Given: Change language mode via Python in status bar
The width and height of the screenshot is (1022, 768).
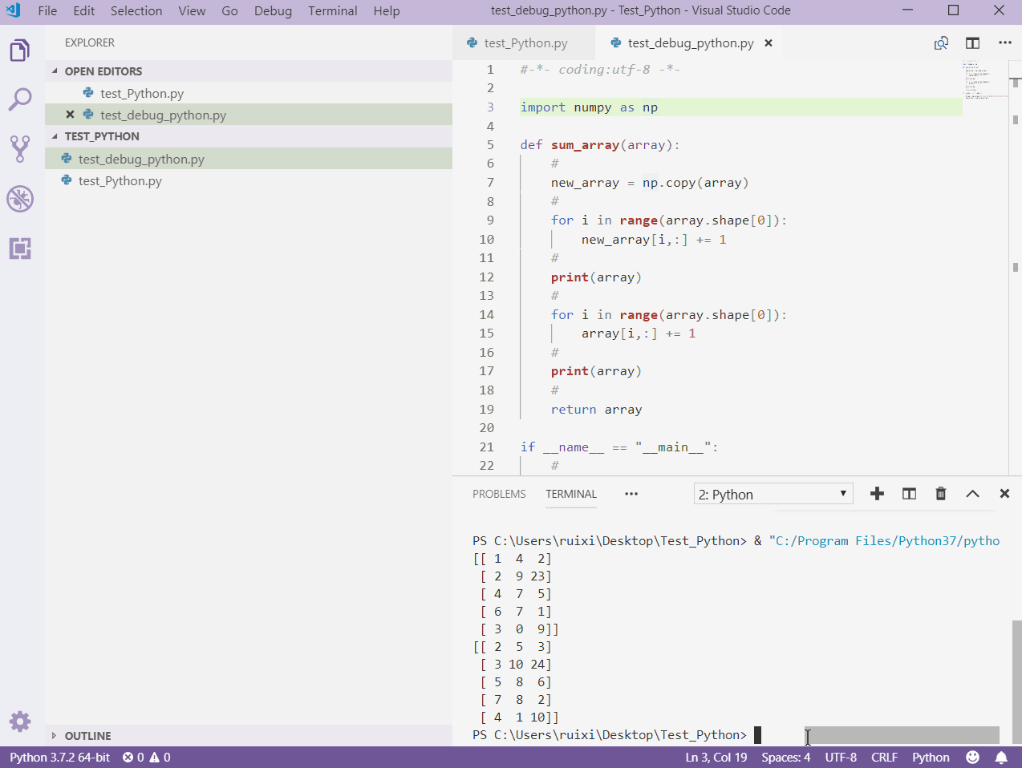Looking at the screenshot, I should [931, 758].
